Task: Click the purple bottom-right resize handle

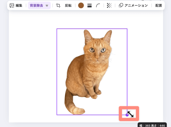Action: click(x=127, y=115)
